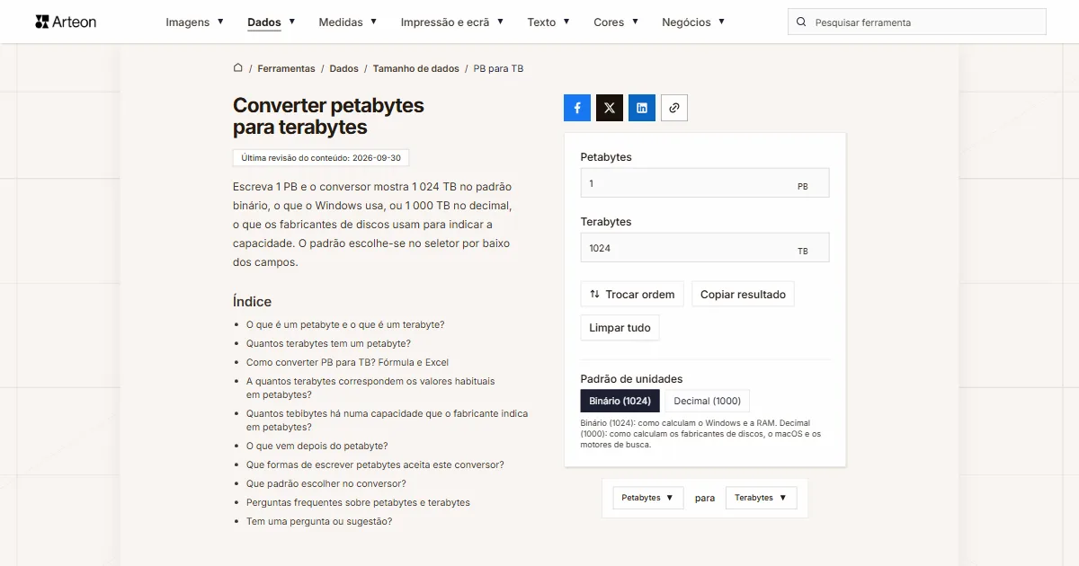Click the Arteon logo
The height and width of the screenshot is (566, 1079).
(x=66, y=22)
